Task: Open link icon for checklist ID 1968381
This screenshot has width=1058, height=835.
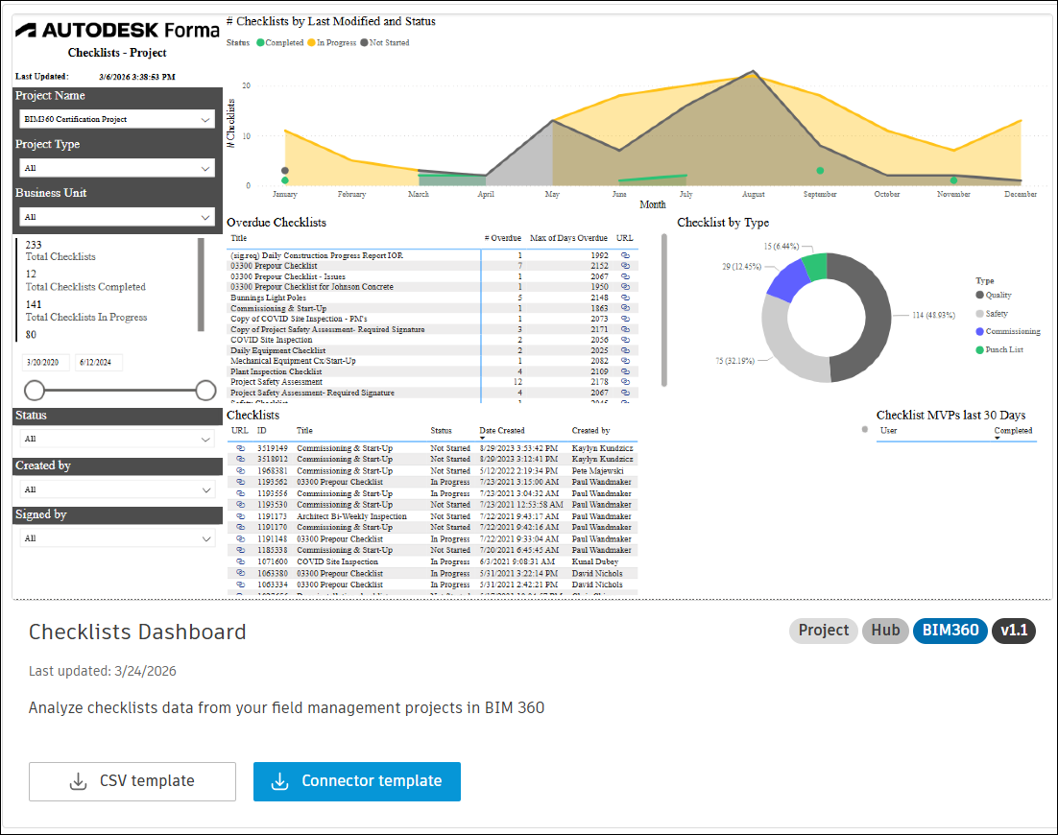Action: (240, 471)
